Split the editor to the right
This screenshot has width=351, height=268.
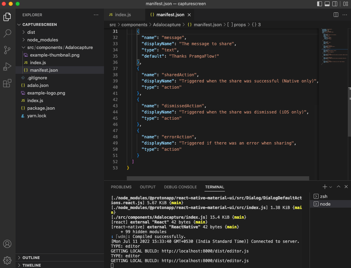(336, 15)
